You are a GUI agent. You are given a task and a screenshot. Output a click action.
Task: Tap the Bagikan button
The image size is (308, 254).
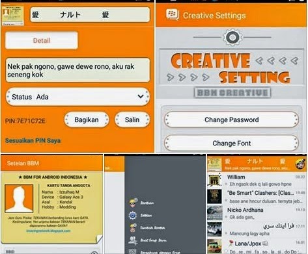point(87,120)
